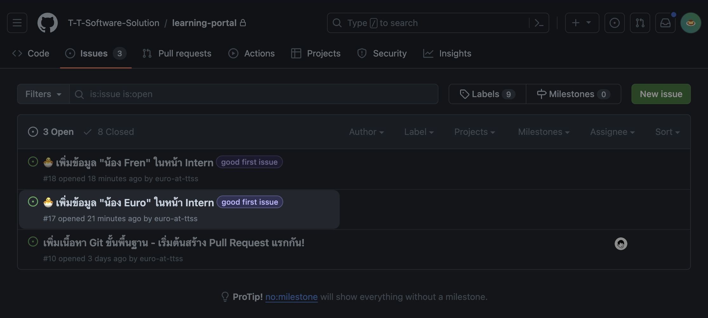This screenshot has height=318, width=708.
Task: Expand the Assignee filter dropdown
Action: coord(612,132)
